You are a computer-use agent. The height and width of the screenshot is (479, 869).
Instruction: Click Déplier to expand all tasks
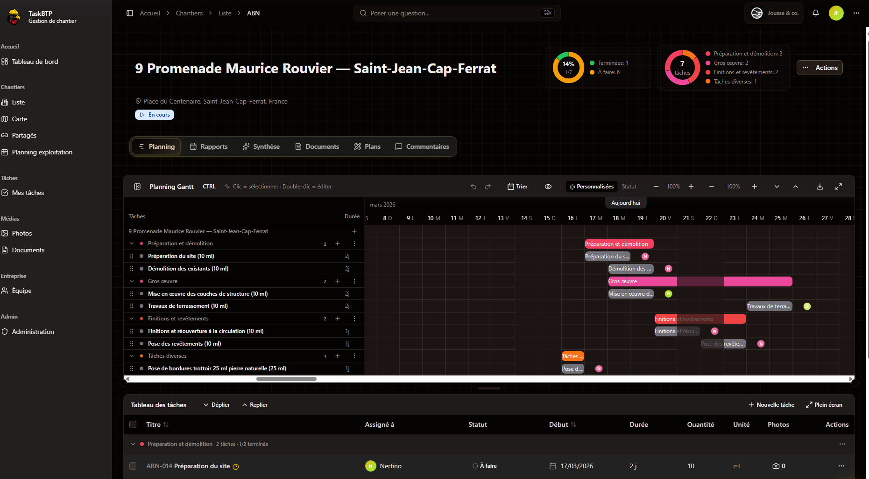[217, 405]
